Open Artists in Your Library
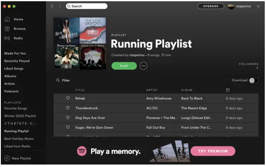This screenshot has height=167, width=266. pos(9,84)
